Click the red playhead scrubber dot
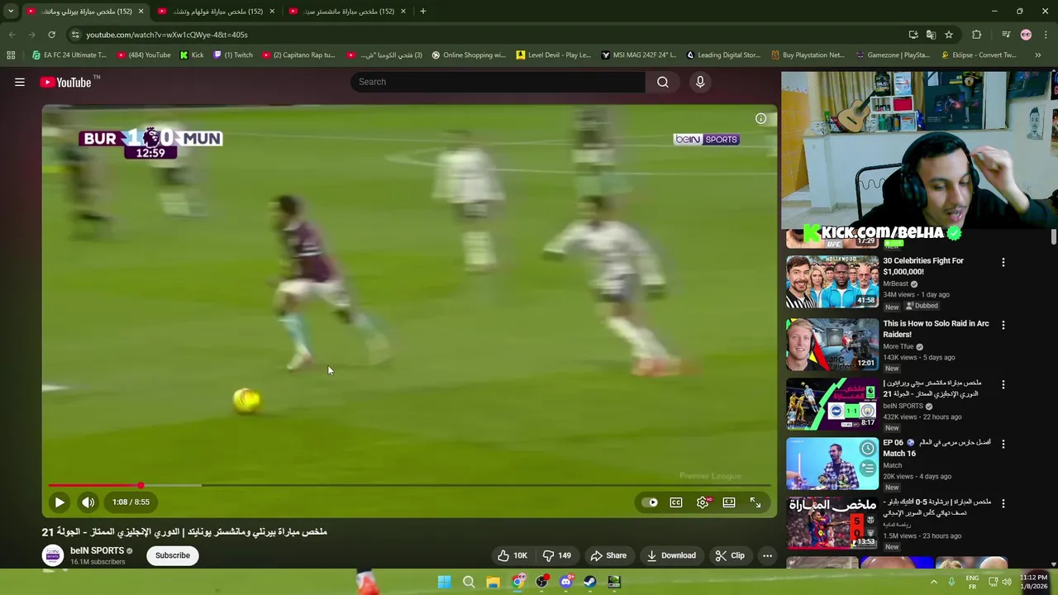The width and height of the screenshot is (1058, 595). (141, 485)
